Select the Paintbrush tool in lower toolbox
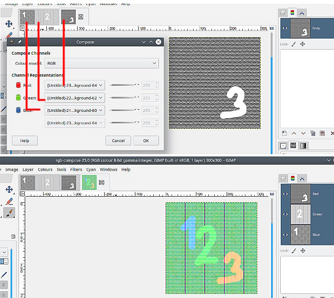This screenshot has width=334, height=298. pos(9,213)
